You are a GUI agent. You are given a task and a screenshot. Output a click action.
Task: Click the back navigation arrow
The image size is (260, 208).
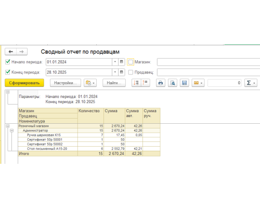coord(11,51)
